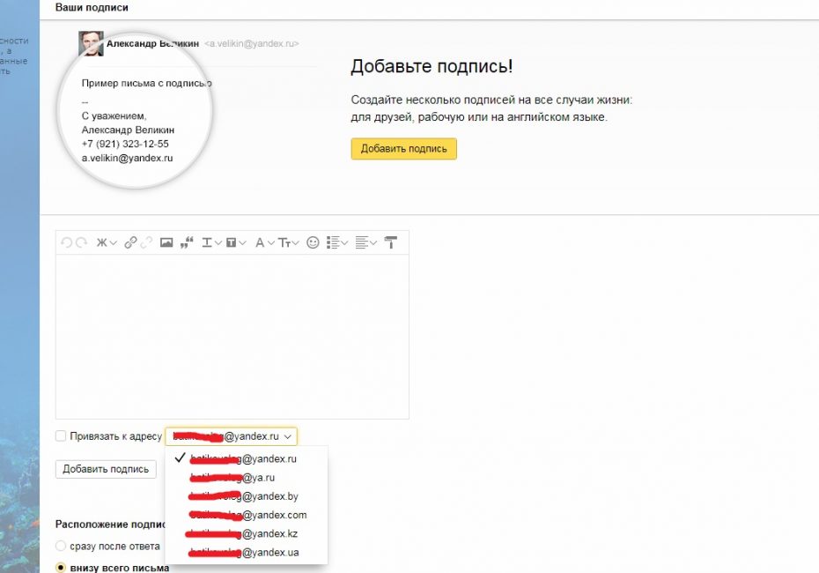Viewport: 819px width, 573px height.
Task: Open the list formatting dropdown
Action: click(x=337, y=242)
